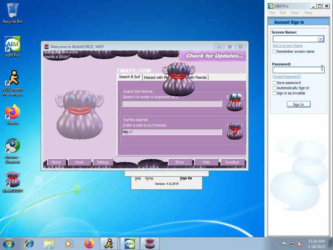
Task: Click the Version: 4.8.2616 text
Action: [x=166, y=184]
